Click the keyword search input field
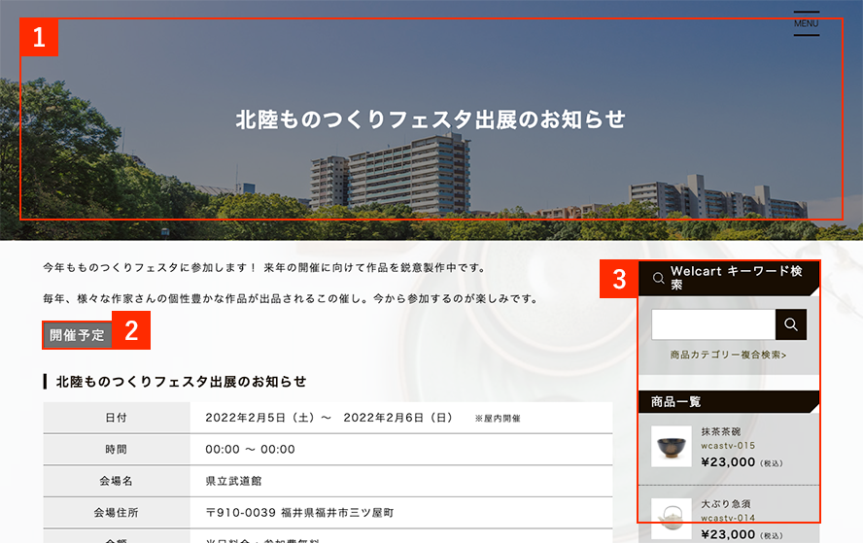Viewport: 863px width, 543px height. click(x=713, y=324)
